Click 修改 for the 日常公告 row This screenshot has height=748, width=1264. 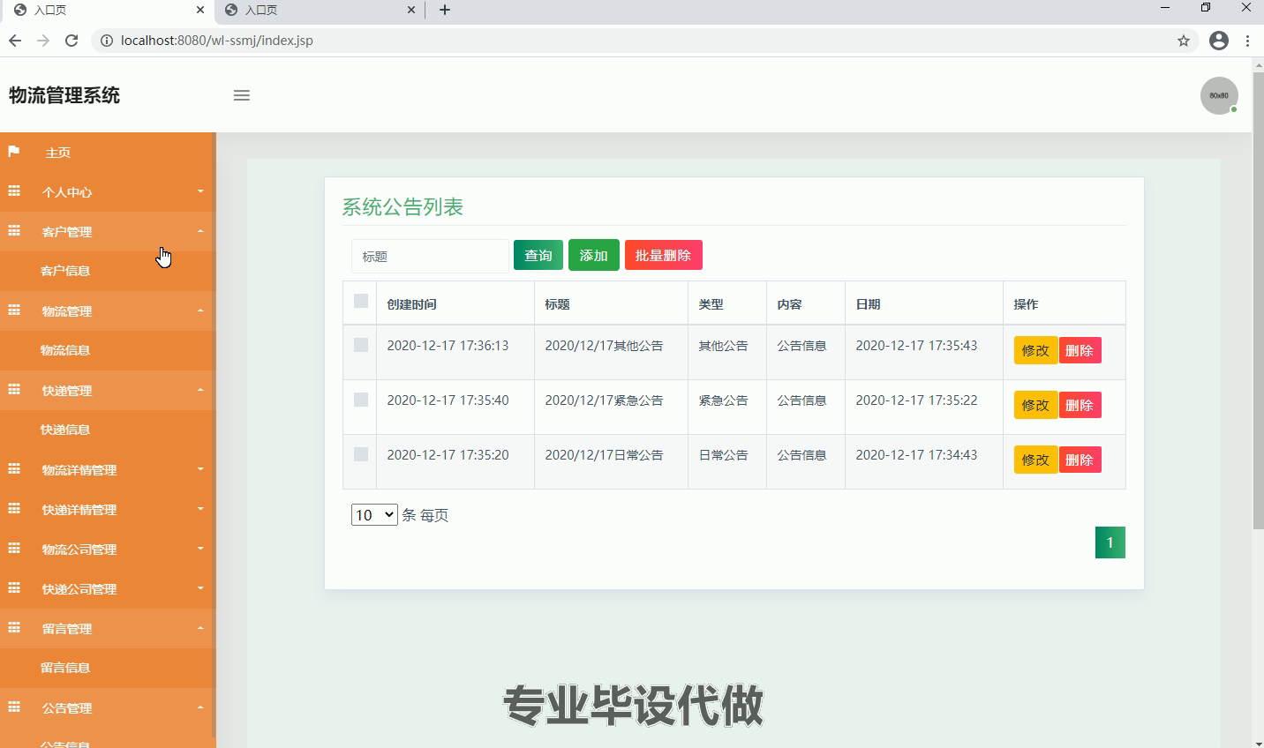[1035, 460]
